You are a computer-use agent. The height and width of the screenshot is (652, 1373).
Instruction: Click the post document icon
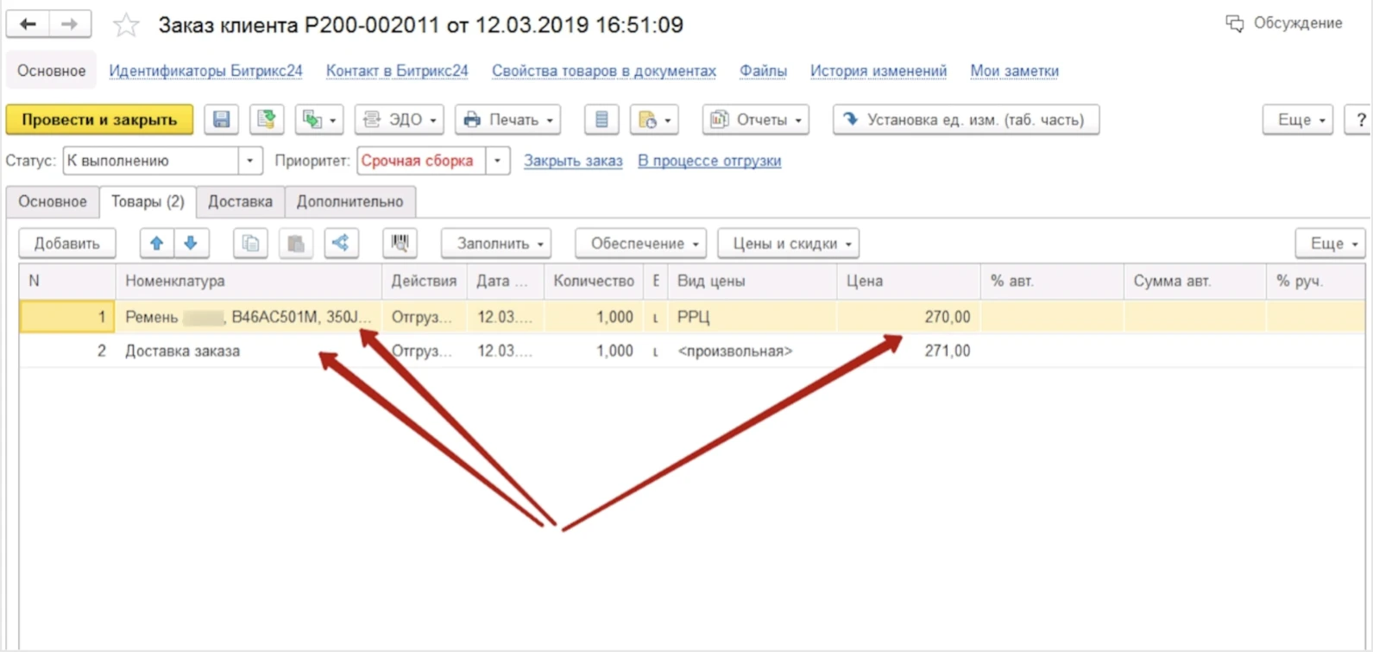click(x=267, y=120)
